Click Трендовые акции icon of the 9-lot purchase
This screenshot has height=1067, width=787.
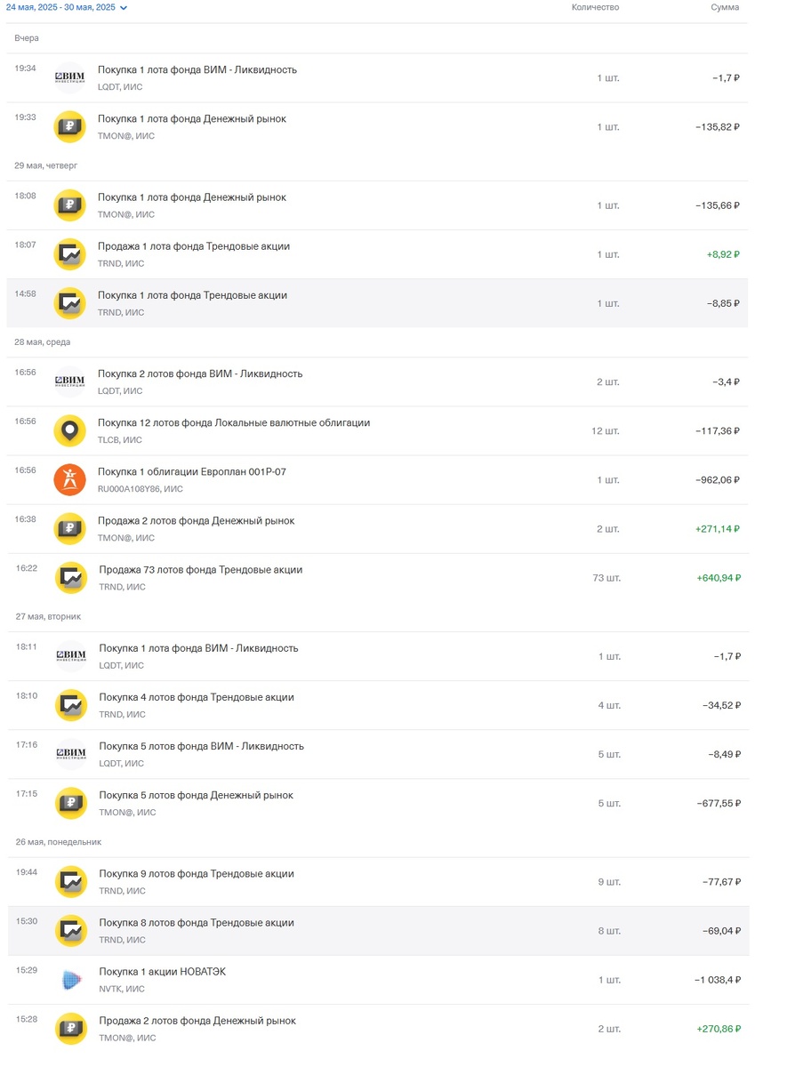click(x=71, y=881)
